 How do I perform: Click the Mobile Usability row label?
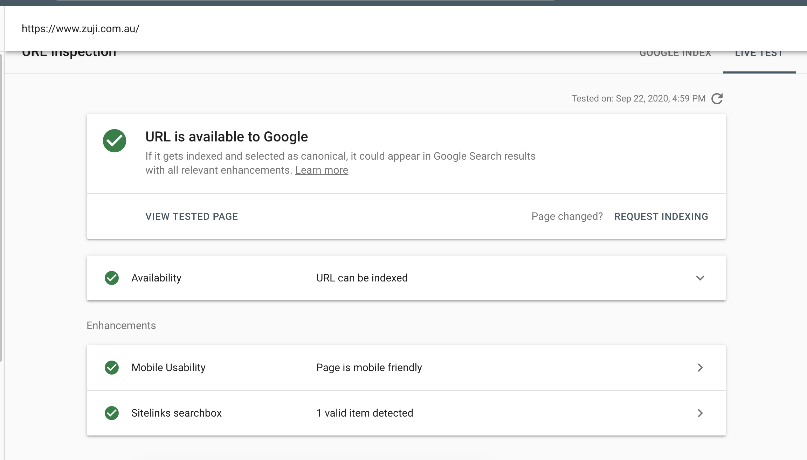[x=168, y=368]
